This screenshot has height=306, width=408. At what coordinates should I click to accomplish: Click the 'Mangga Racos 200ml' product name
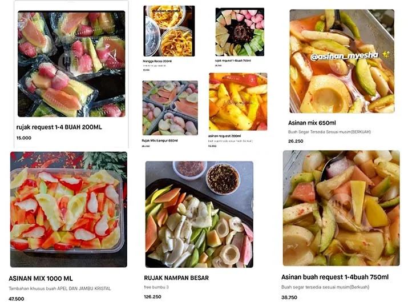(x=157, y=61)
